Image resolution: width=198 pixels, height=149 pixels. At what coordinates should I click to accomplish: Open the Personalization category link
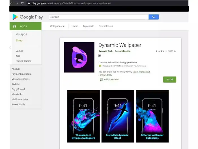click(x=123, y=51)
